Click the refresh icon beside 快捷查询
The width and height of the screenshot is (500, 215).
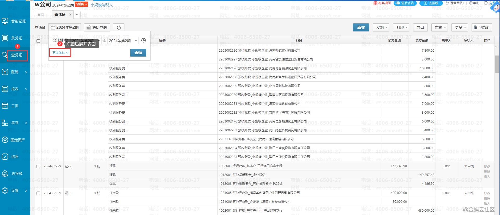[x=119, y=27]
